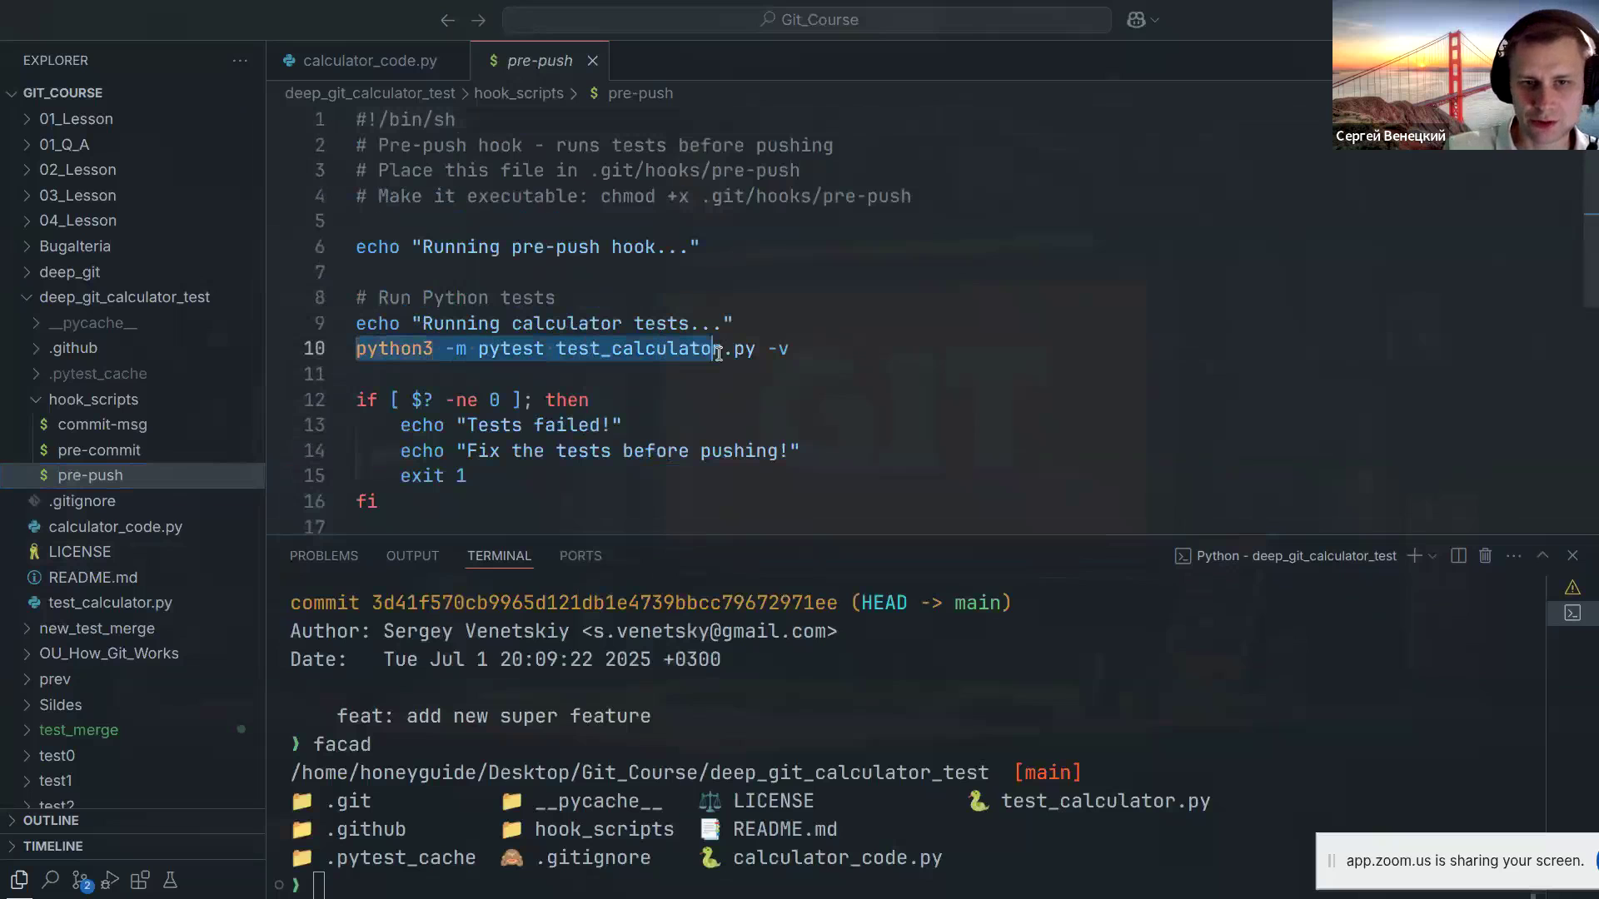Switch to the PROBLEMS panel tab
The width and height of the screenshot is (1599, 899).
tap(323, 555)
